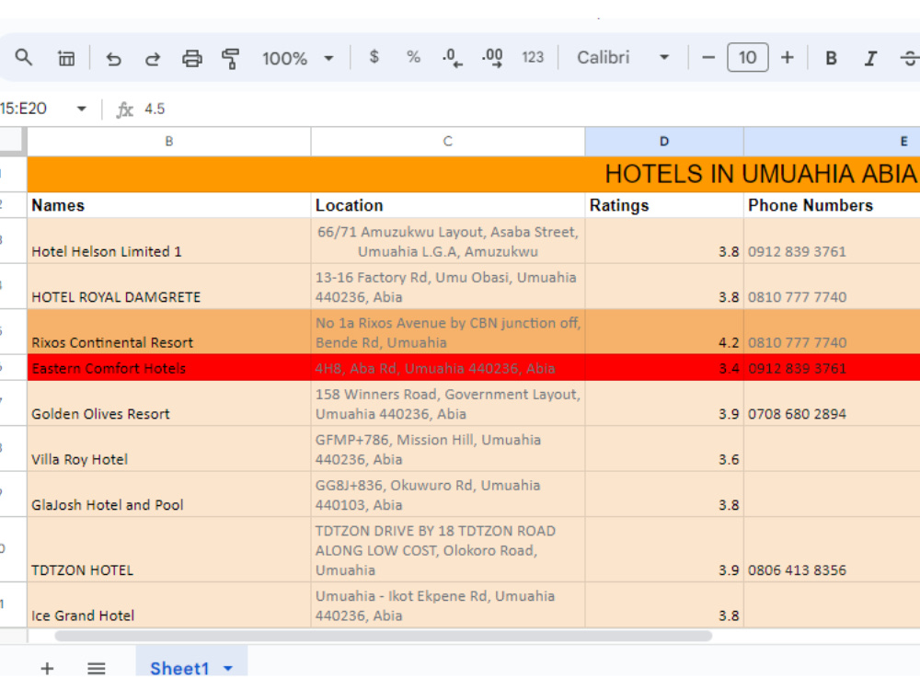920x690 pixels.
Task: Format as currency with dollar icon
Action: pos(374,57)
